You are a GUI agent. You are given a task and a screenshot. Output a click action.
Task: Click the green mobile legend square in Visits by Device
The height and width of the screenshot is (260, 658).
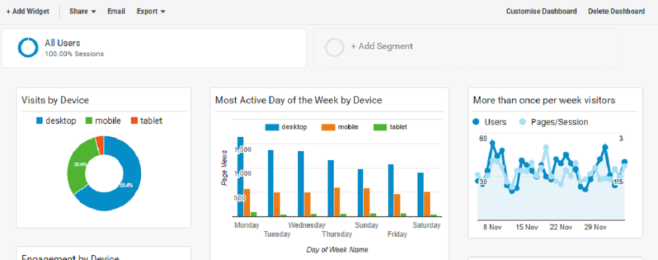89,120
